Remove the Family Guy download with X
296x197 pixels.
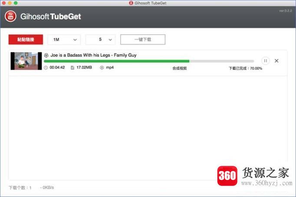click(x=276, y=61)
